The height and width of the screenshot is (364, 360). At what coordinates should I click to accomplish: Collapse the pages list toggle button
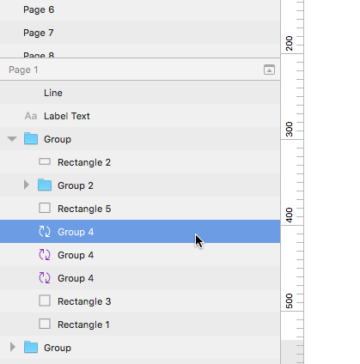(269, 70)
